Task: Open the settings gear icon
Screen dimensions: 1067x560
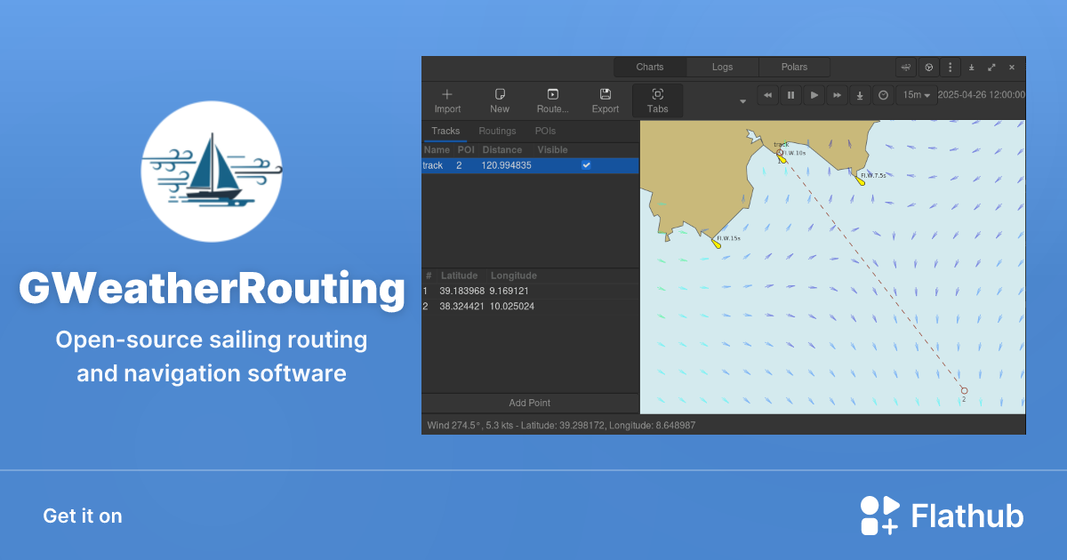Action: point(928,67)
